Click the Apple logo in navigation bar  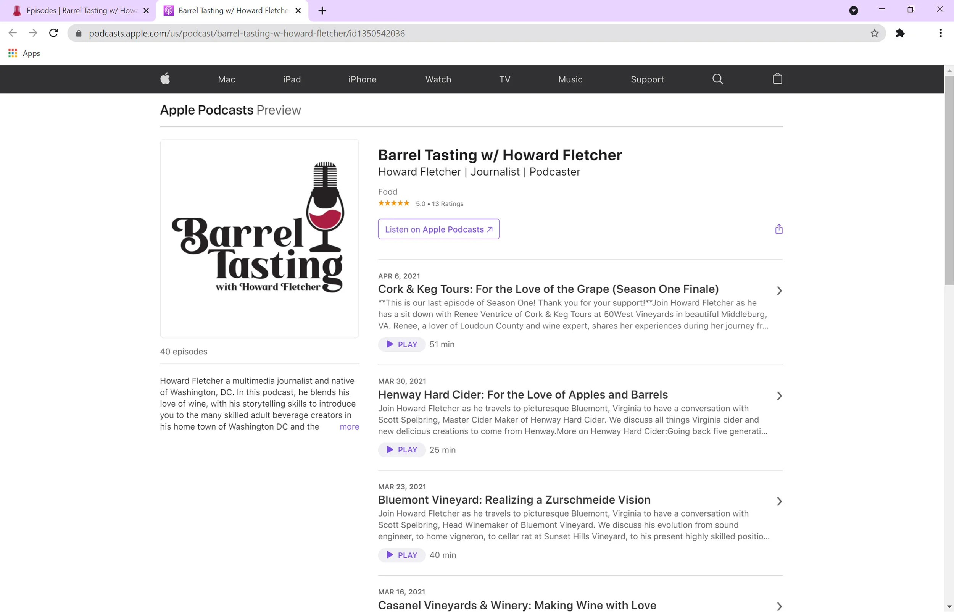pos(165,79)
